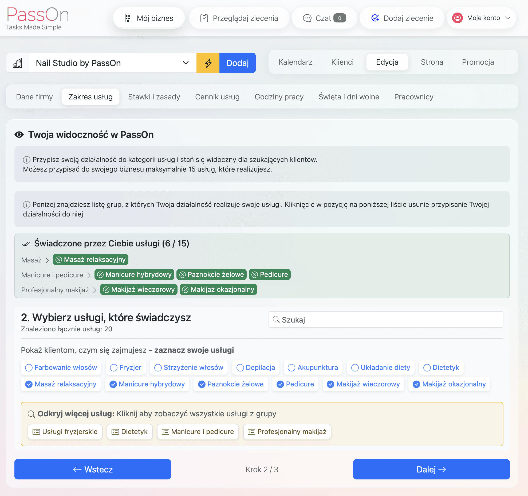Click the building chart icon beside business selector
The height and width of the screenshot is (496, 528).
pos(18,63)
